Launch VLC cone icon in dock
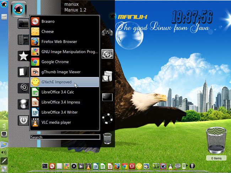Viewport: 231px width, 173px height. (88, 166)
